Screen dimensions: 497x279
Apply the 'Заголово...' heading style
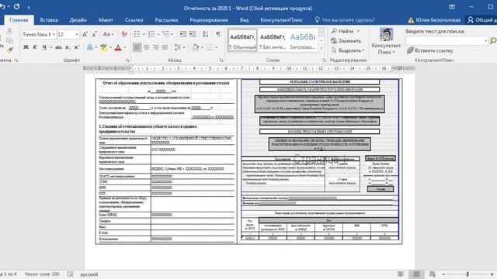click(302, 40)
